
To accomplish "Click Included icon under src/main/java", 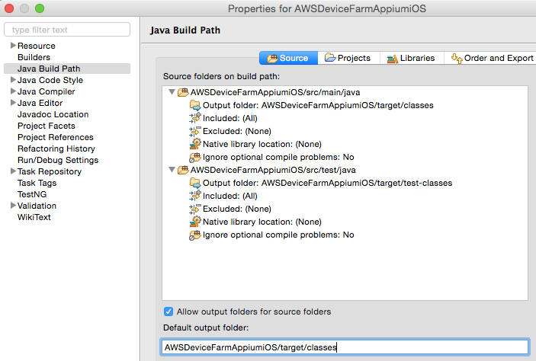I will [x=195, y=118].
